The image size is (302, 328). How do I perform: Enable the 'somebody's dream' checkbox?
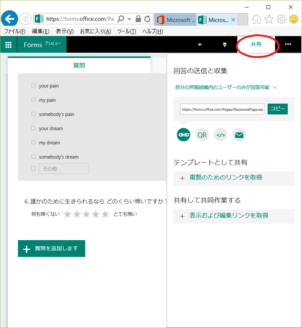coord(34,157)
